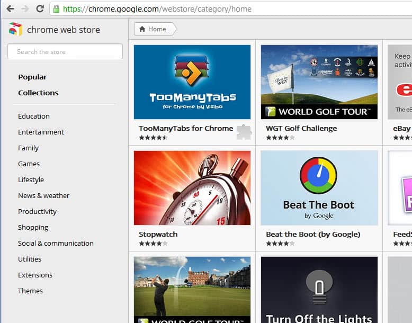
Task: Select the Games category
Action: coord(29,164)
